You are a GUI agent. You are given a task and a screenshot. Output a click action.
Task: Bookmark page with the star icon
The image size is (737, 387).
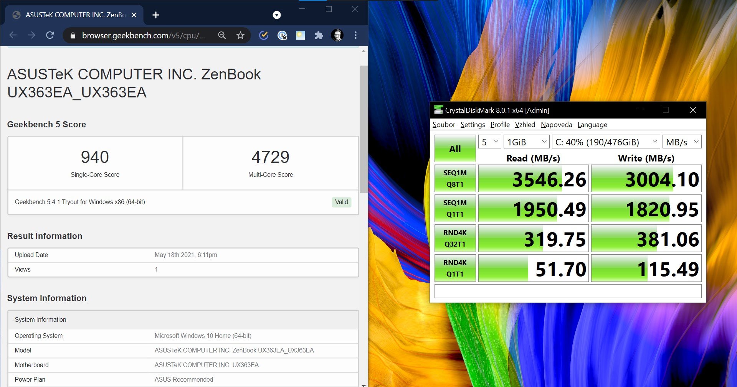pyautogui.click(x=240, y=35)
